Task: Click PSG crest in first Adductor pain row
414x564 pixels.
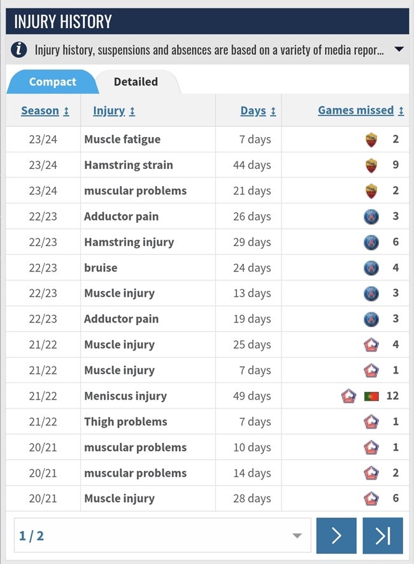Action: (x=371, y=217)
